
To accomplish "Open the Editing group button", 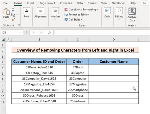I will [x=119, y=14].
